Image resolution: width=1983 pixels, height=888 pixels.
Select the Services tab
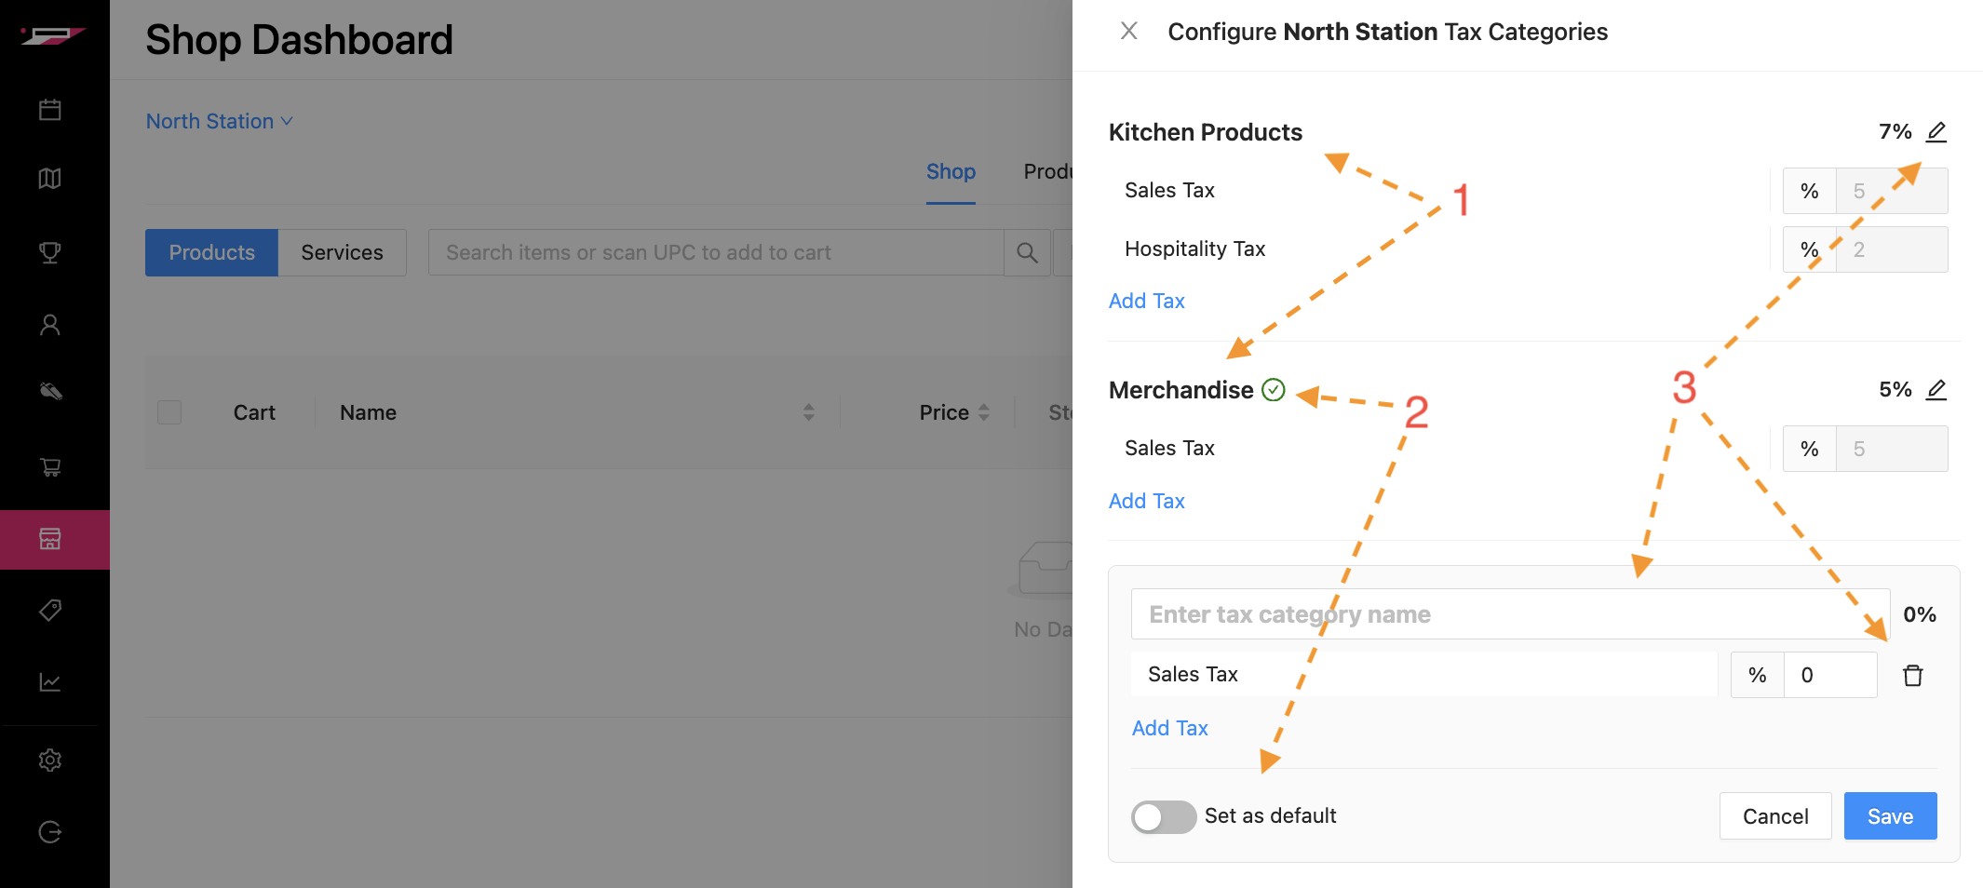tap(342, 253)
